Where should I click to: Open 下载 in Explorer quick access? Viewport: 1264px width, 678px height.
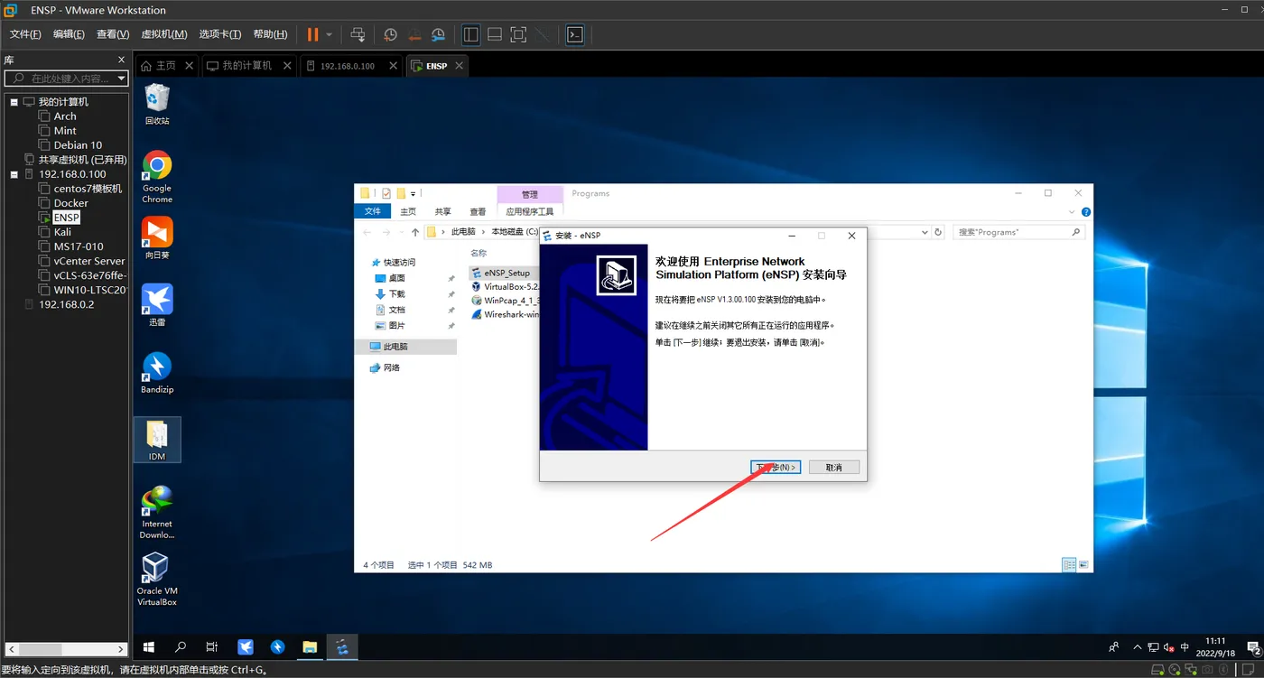tap(396, 294)
